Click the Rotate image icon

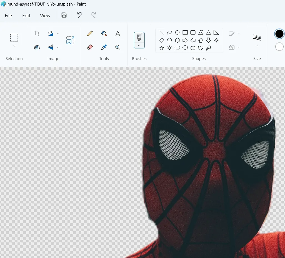click(x=51, y=33)
